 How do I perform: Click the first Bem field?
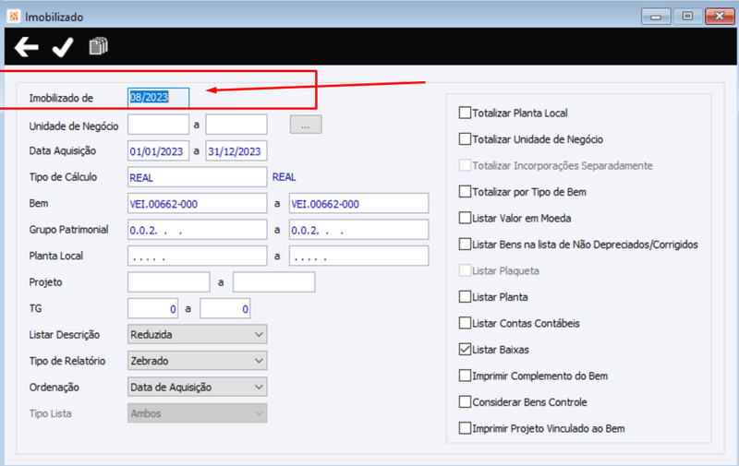click(197, 203)
